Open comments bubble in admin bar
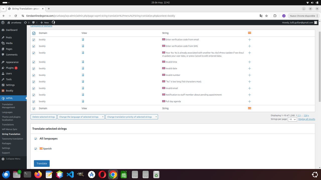Viewport: 321px width, 180px height. pos(35,22)
